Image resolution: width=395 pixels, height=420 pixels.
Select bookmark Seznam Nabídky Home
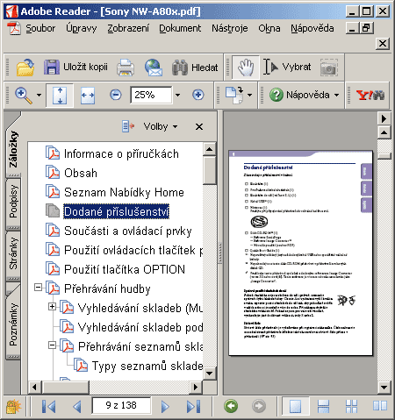point(124,192)
